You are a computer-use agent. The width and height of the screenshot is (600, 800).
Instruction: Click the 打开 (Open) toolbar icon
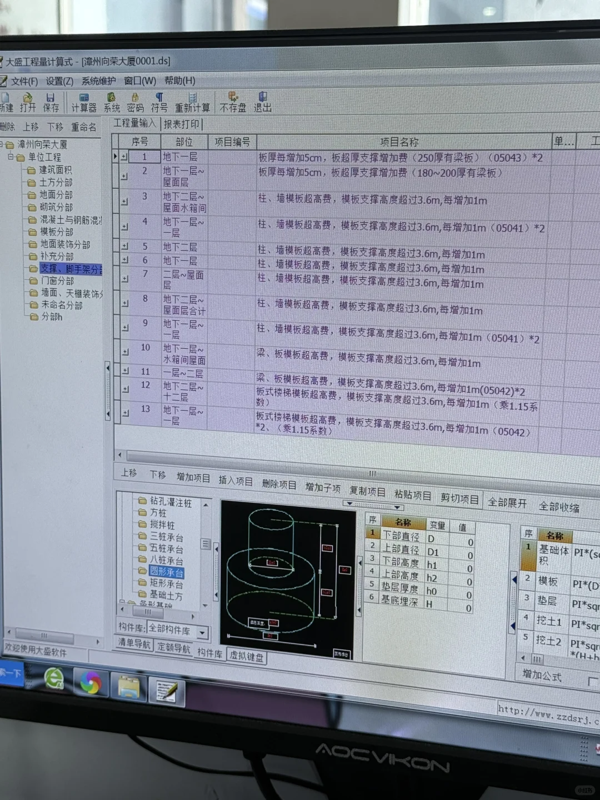[x=27, y=102]
